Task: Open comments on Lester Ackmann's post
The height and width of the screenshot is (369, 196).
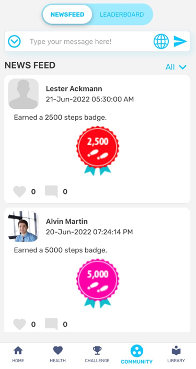Action: click(51, 191)
